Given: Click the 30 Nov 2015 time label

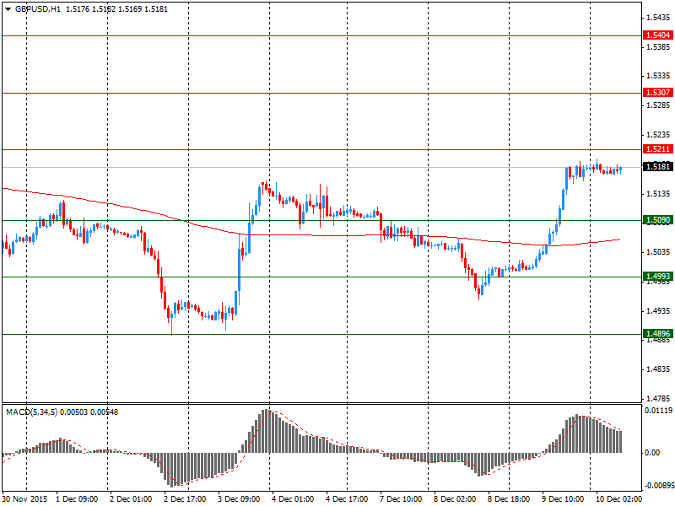Looking at the screenshot, I should point(24,499).
